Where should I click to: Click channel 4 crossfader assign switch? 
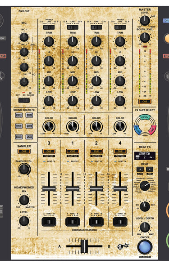pyautogui.click(x=120, y=222)
